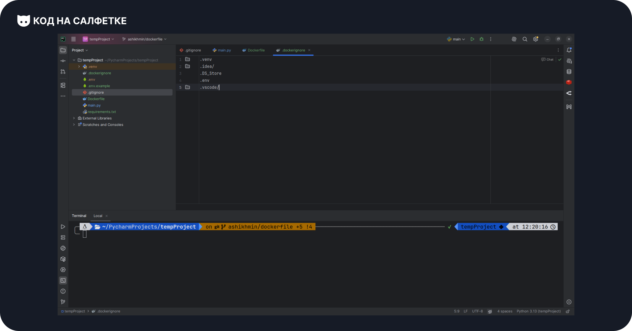The height and width of the screenshot is (331, 632).
Task: Switch to the Dockerfile editor tab
Action: 253,50
